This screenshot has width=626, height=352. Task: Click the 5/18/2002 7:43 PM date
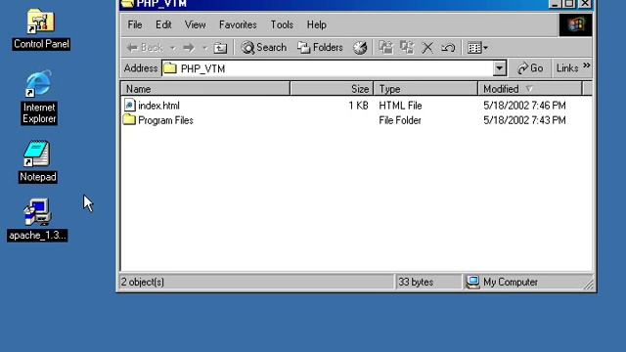tap(524, 120)
